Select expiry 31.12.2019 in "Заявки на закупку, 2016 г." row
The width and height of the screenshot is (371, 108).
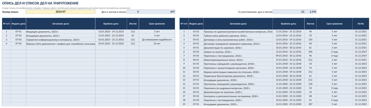361,52
